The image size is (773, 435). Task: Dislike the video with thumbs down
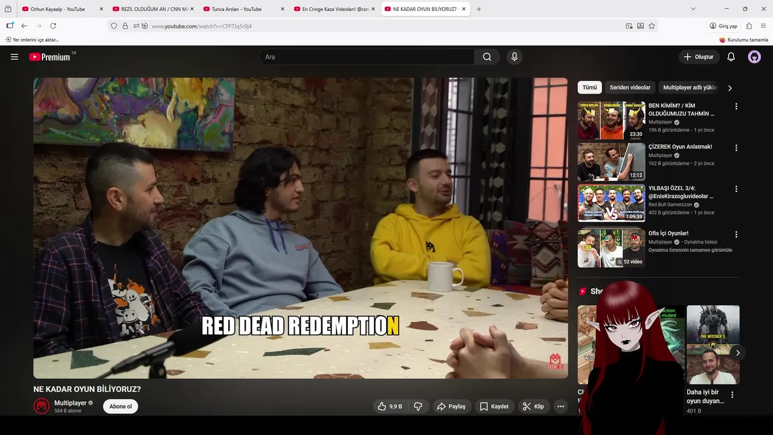click(418, 407)
